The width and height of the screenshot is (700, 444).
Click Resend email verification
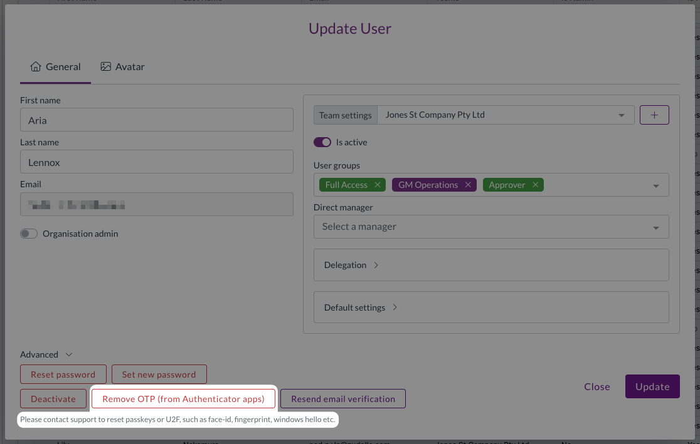click(342, 399)
